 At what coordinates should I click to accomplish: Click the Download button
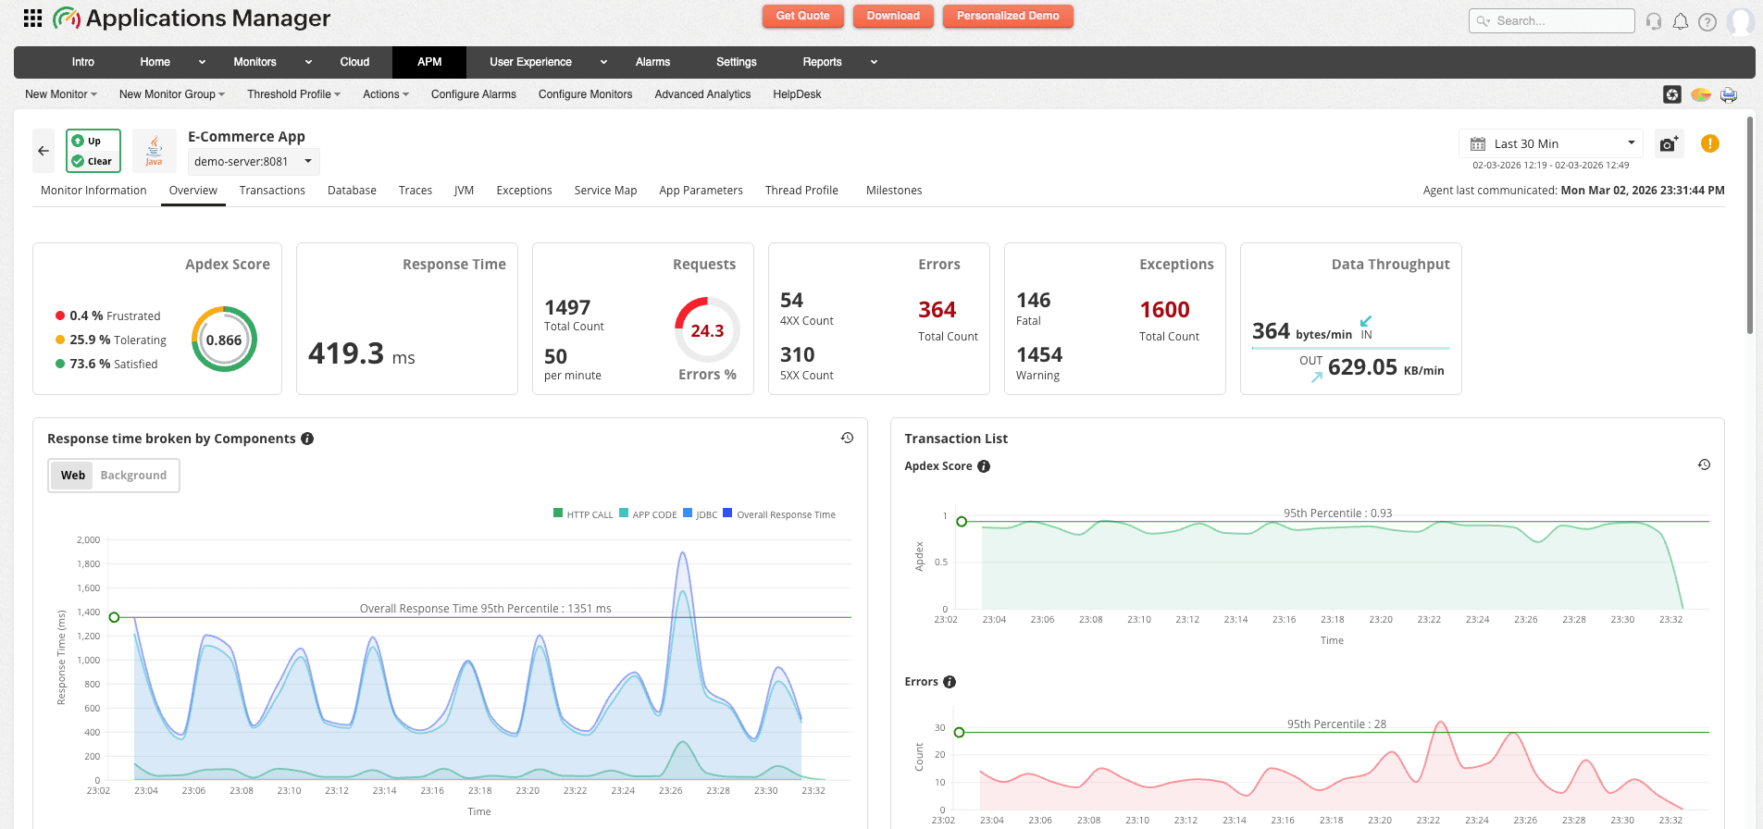pyautogui.click(x=893, y=16)
